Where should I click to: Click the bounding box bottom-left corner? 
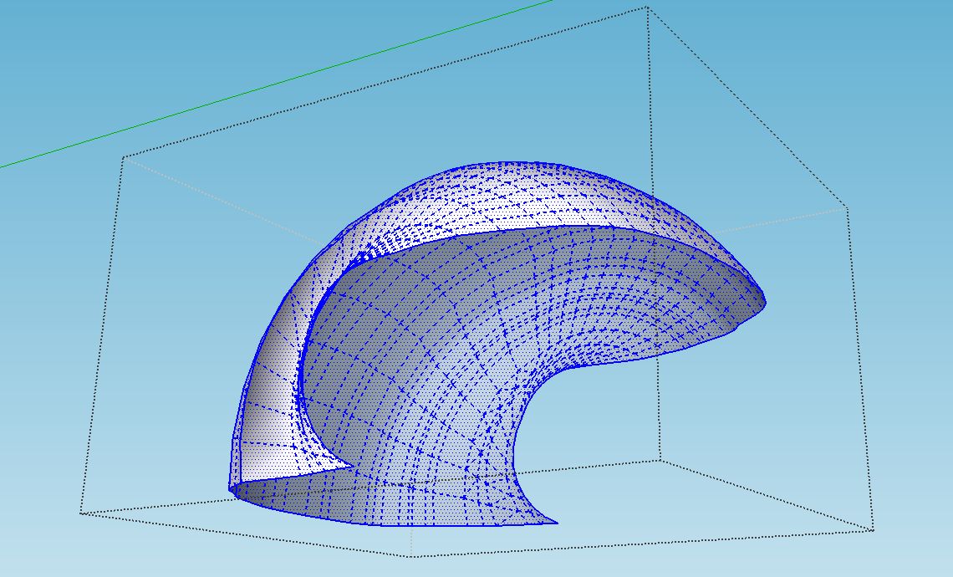click(x=81, y=513)
